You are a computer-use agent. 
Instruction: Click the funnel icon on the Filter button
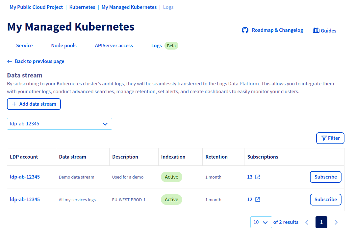pyautogui.click(x=323, y=138)
